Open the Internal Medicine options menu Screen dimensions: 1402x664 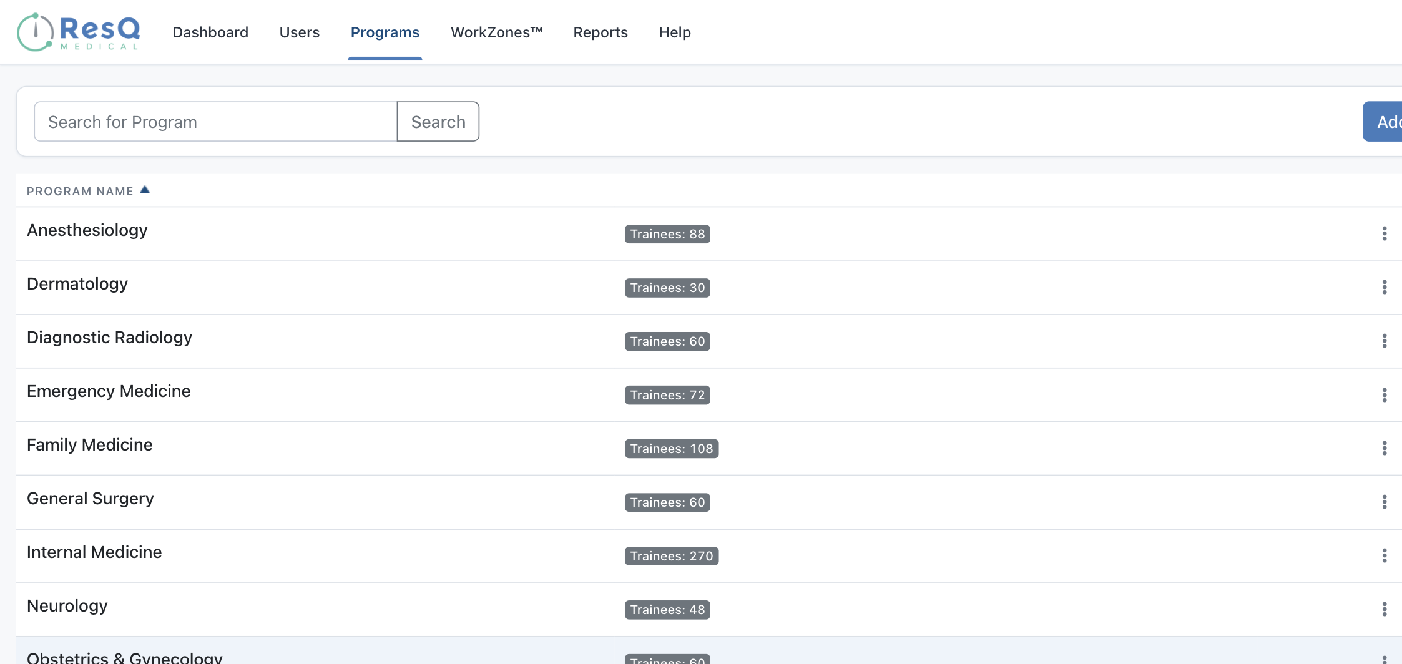(x=1385, y=555)
